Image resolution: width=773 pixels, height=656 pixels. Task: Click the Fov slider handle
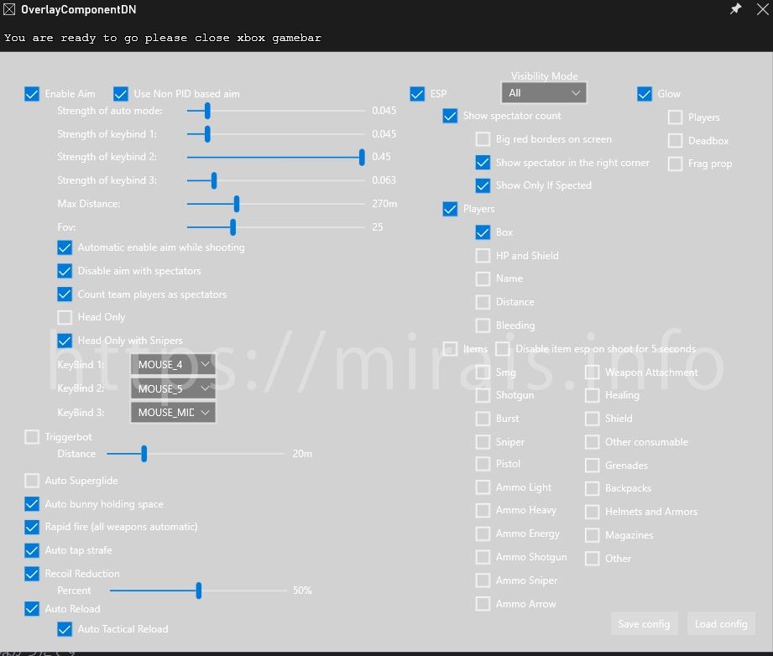coord(232,227)
